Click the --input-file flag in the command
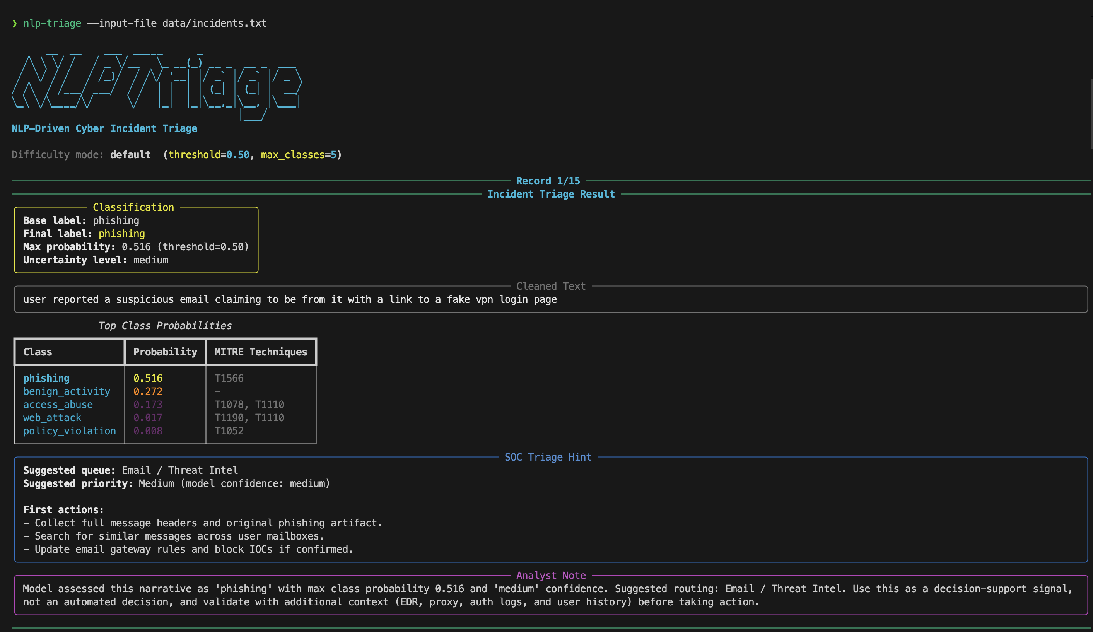This screenshot has width=1093, height=632. [122, 24]
